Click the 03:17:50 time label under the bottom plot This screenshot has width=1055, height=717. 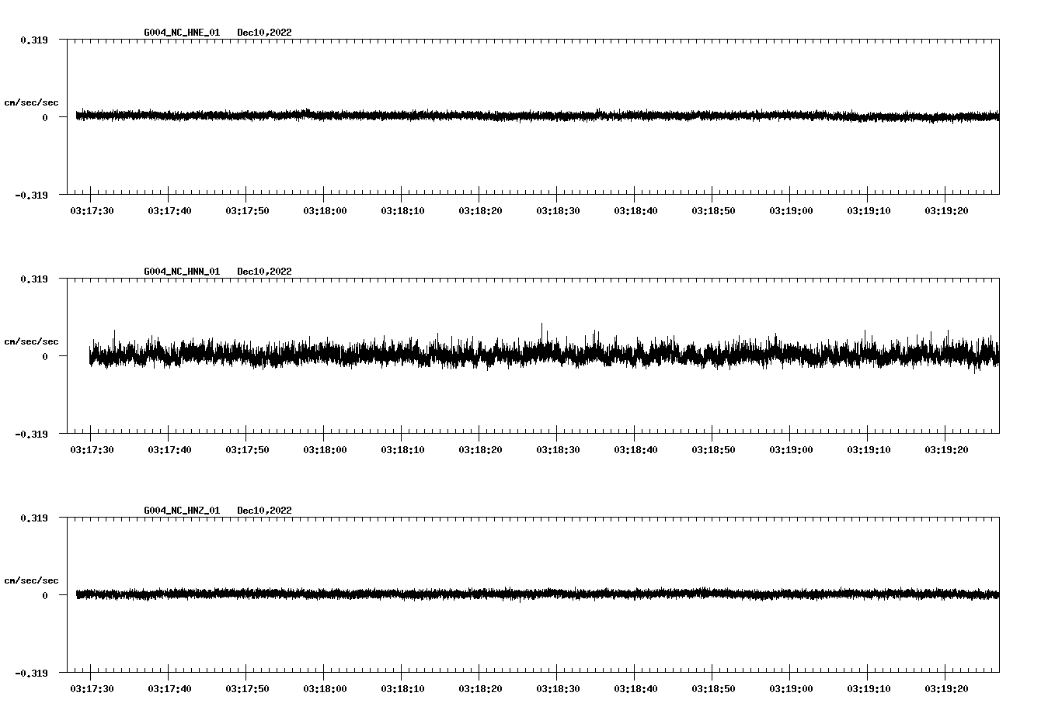247,687
